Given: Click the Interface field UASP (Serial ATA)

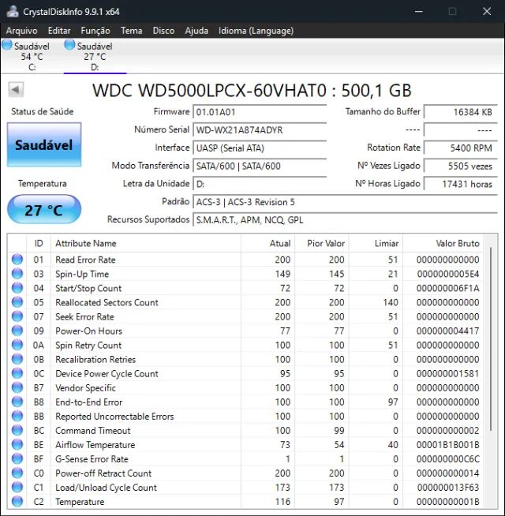Looking at the screenshot, I should coord(260,148).
